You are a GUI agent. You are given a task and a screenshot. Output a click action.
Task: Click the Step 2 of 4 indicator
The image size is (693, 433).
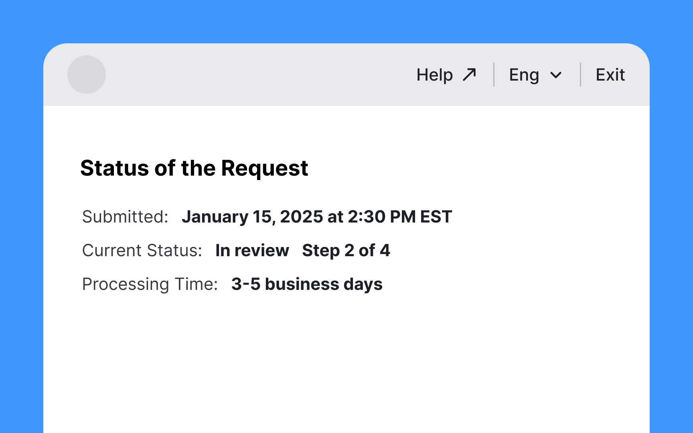[346, 251]
